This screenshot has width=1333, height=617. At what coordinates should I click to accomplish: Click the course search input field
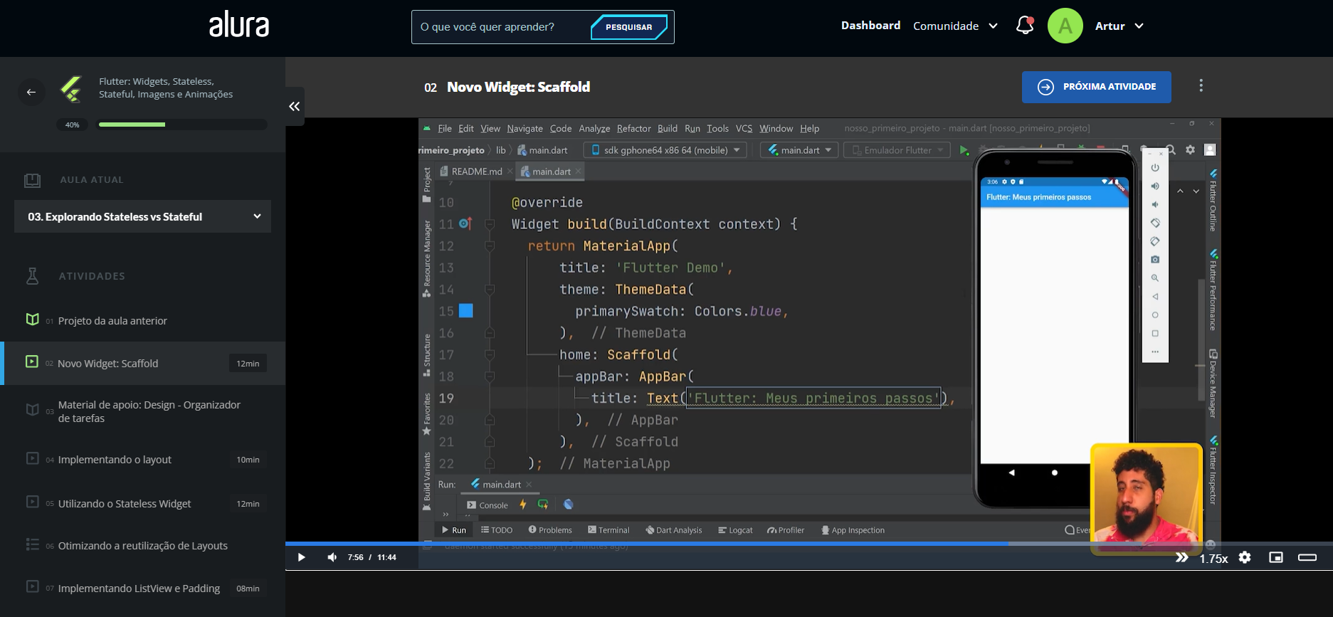tap(501, 27)
